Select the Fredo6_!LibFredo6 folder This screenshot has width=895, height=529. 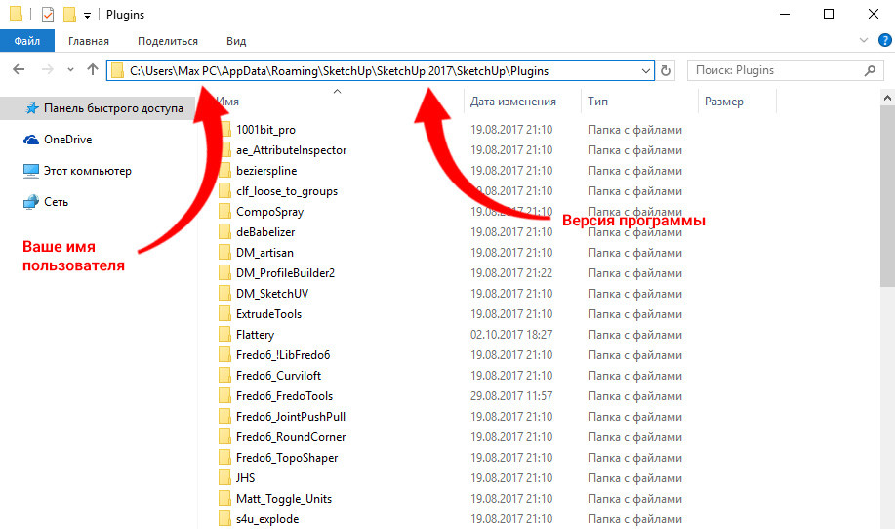283,355
